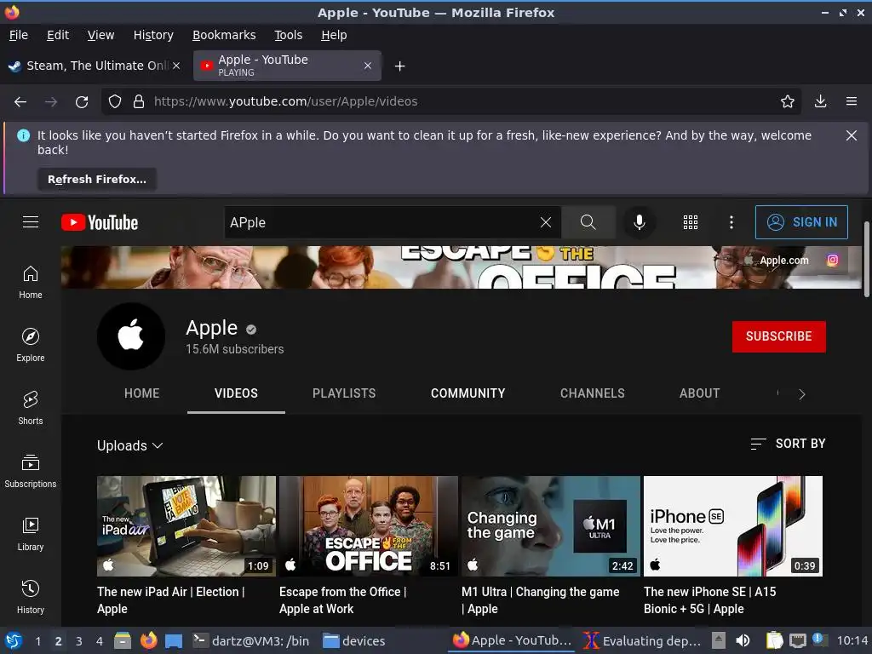Image resolution: width=872 pixels, height=654 pixels.
Task: Open the Help menu
Action: coord(334,35)
